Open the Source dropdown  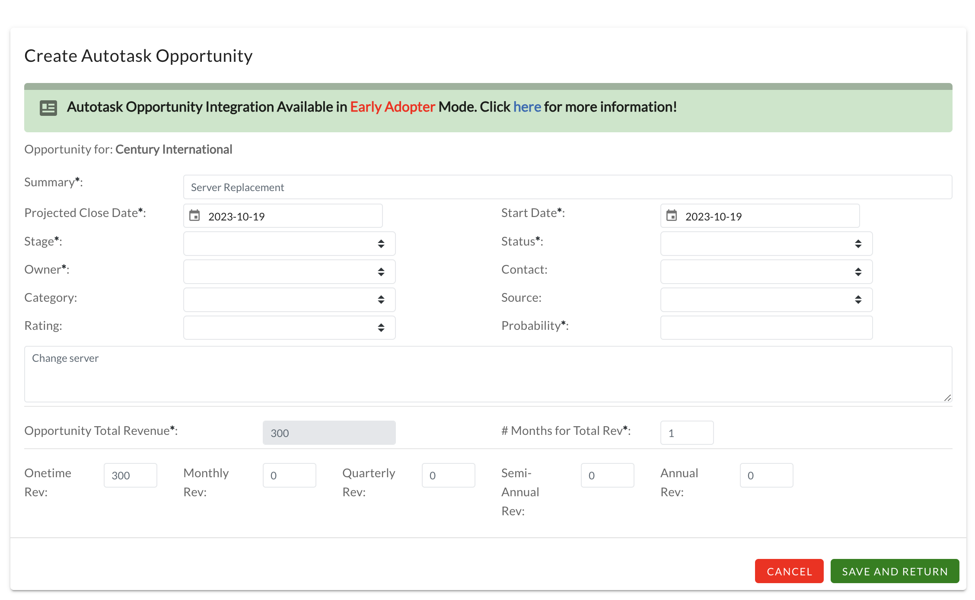click(x=766, y=300)
